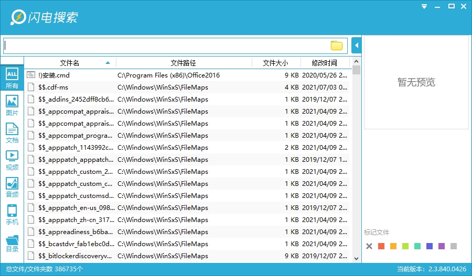
Task: Sort list by 文件名 column header
Action: (x=69, y=63)
